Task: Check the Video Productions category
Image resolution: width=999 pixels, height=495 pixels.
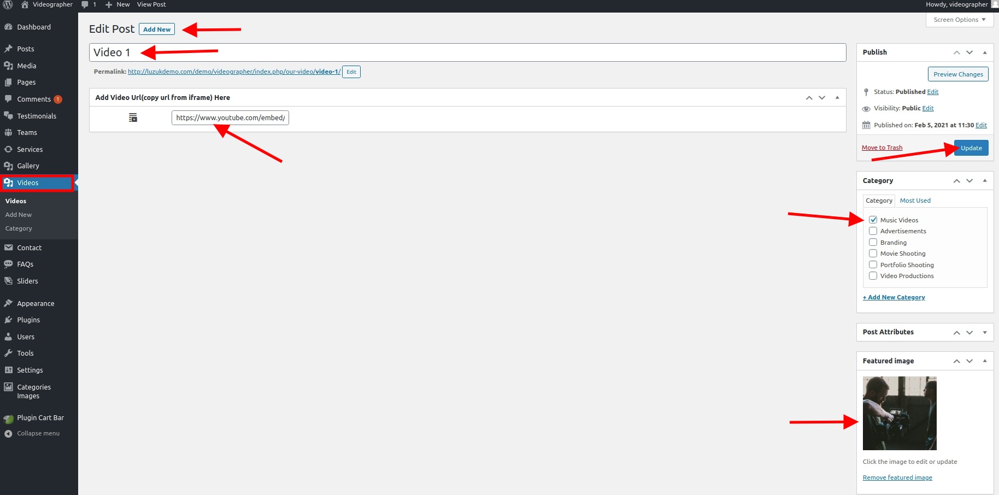Action: pyautogui.click(x=873, y=276)
